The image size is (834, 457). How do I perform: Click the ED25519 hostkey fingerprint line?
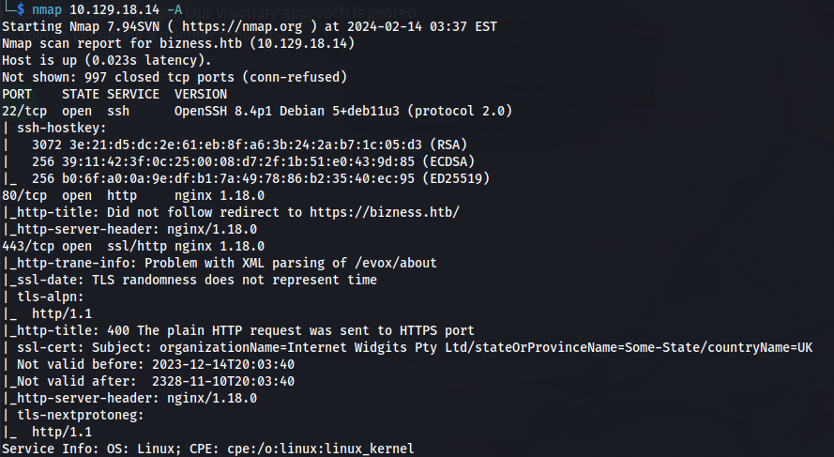(261, 178)
